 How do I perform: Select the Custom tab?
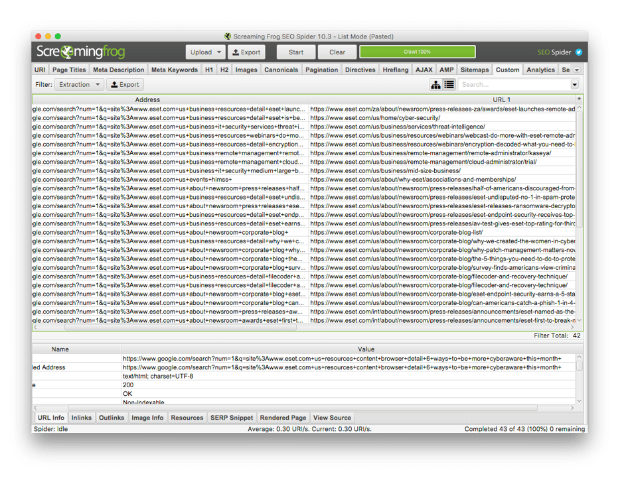tap(507, 70)
